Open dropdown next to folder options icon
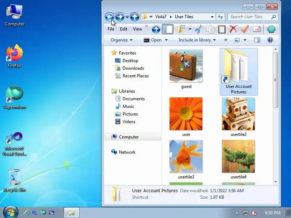The image size is (291, 218). 190,29
